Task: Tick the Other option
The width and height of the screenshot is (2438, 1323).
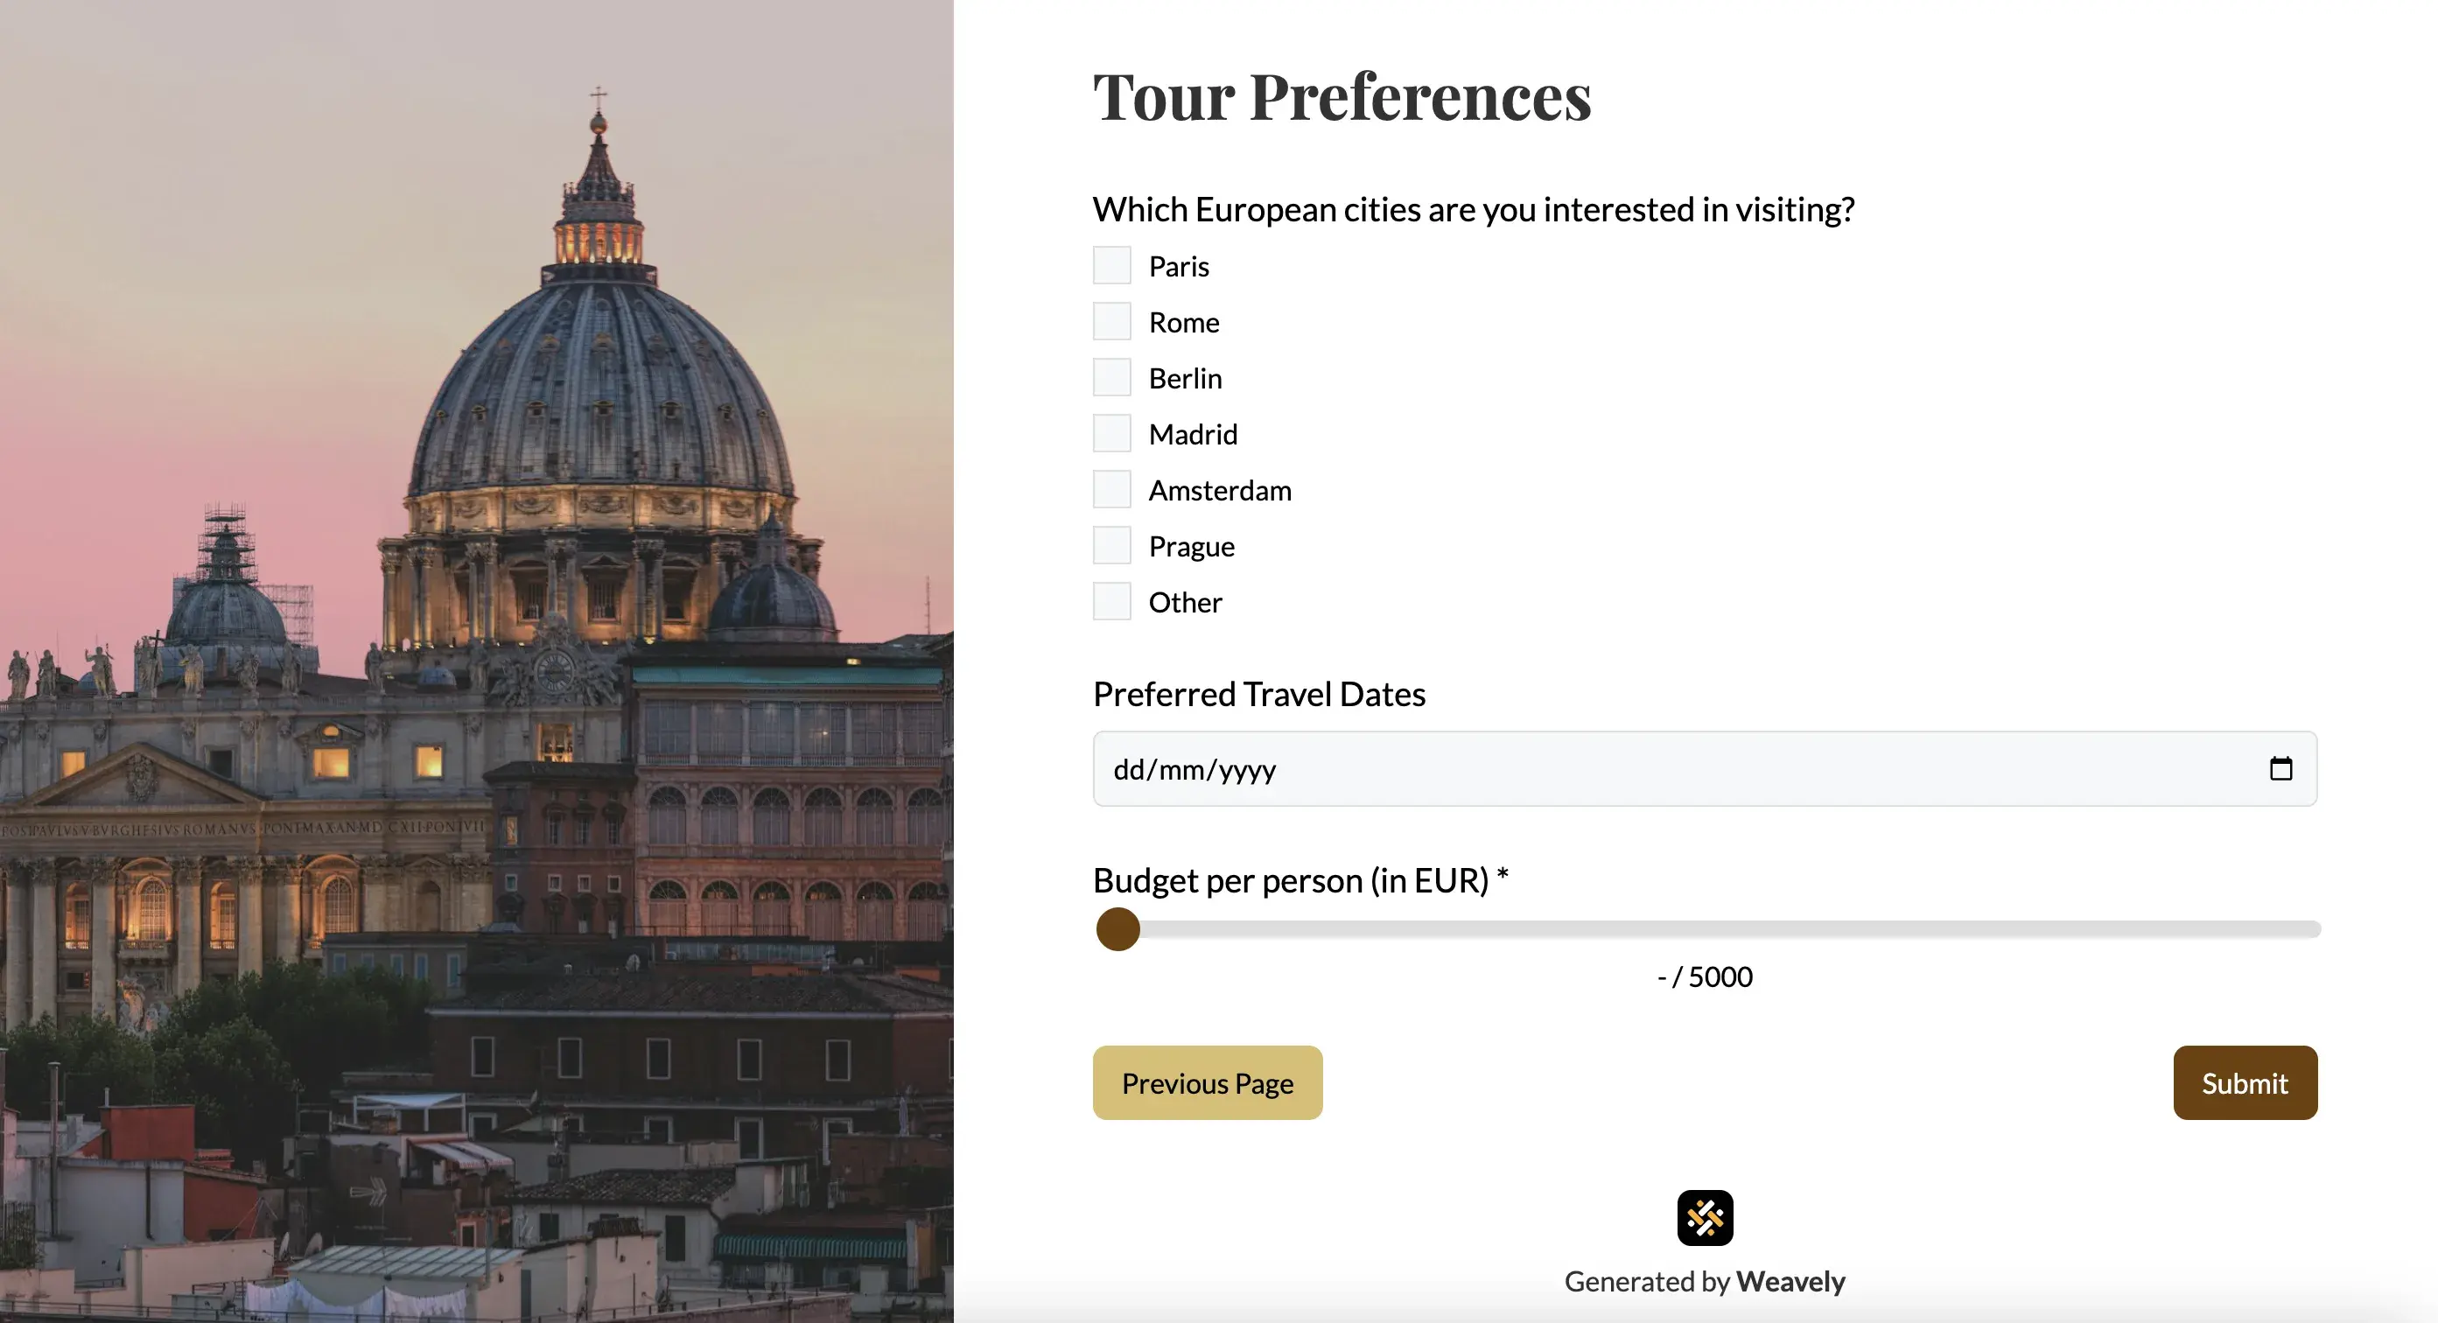Action: [1111, 600]
